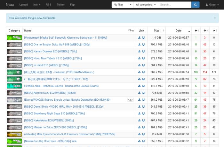Focus the Search text field
224x147 pixels.
click(175, 5)
